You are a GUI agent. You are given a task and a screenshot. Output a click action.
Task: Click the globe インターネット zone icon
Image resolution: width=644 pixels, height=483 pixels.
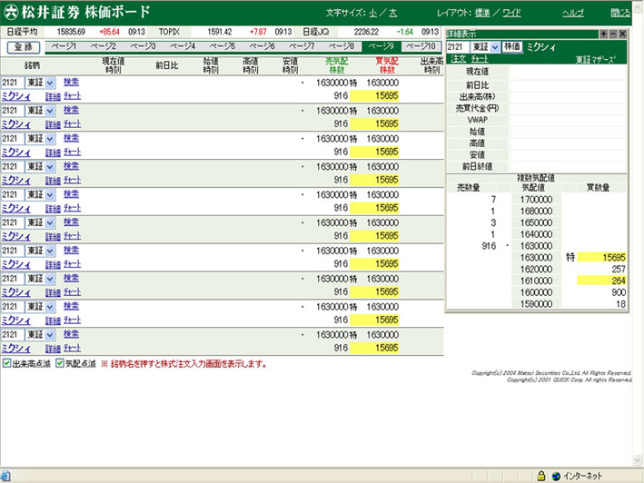point(556,476)
